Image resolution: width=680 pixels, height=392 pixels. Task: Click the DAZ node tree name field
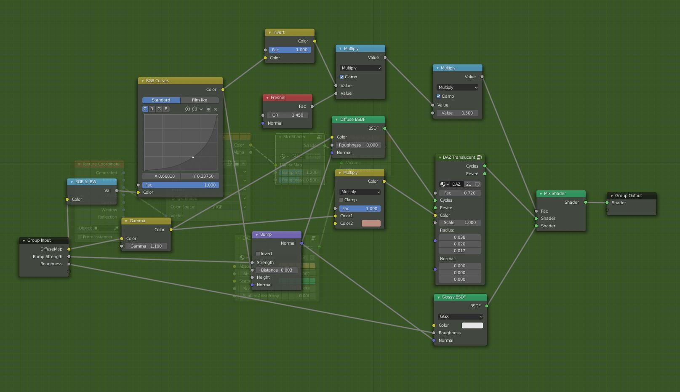tap(457, 184)
